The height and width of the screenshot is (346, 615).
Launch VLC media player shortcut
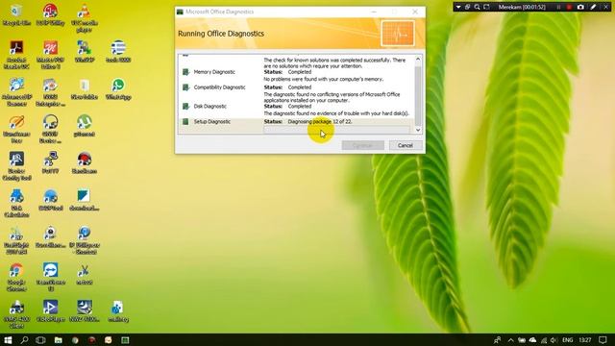(x=84, y=17)
